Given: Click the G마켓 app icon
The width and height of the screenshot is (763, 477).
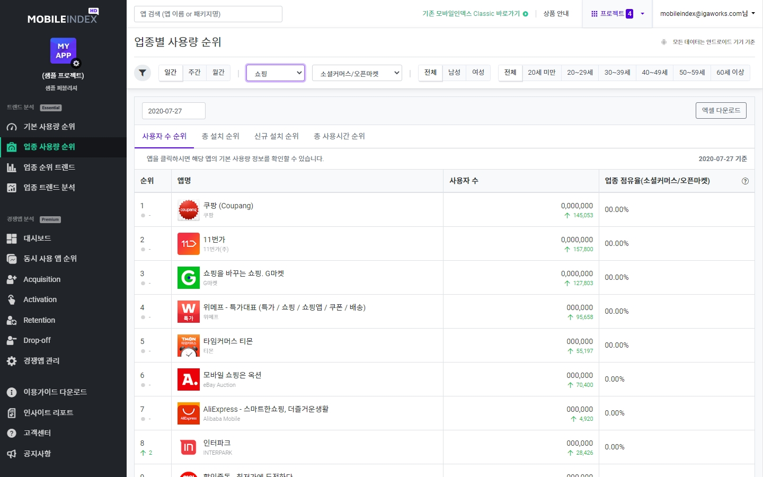Looking at the screenshot, I should (x=189, y=278).
